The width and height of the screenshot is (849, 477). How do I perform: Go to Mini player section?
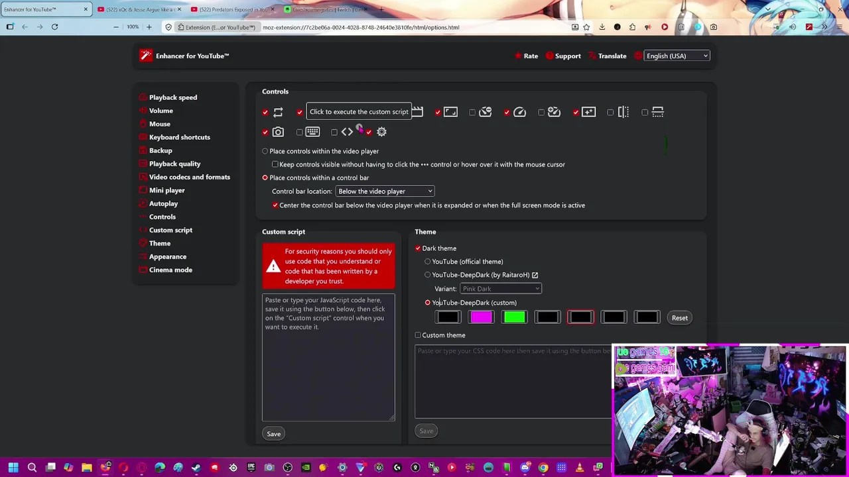[x=167, y=190]
